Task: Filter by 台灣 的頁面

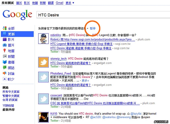Action: click(x=10, y=100)
